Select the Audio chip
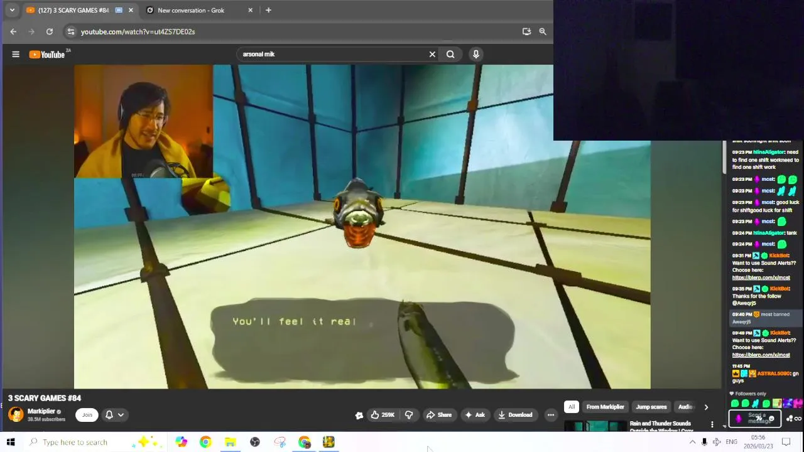Screen dimensions: 804x452 [685, 407]
